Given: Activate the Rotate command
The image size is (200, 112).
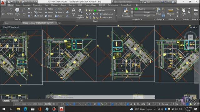Looking at the screenshot, I should tap(49, 9).
